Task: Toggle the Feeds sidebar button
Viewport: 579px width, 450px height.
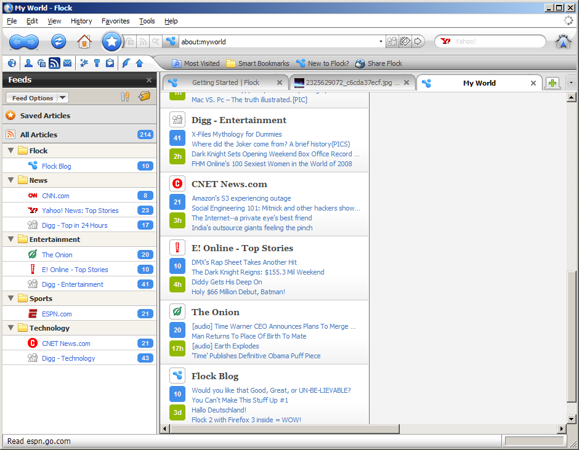Action: click(x=54, y=63)
